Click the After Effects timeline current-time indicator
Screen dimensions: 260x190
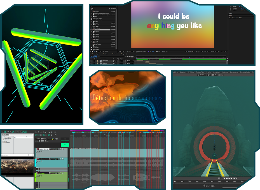189,57
